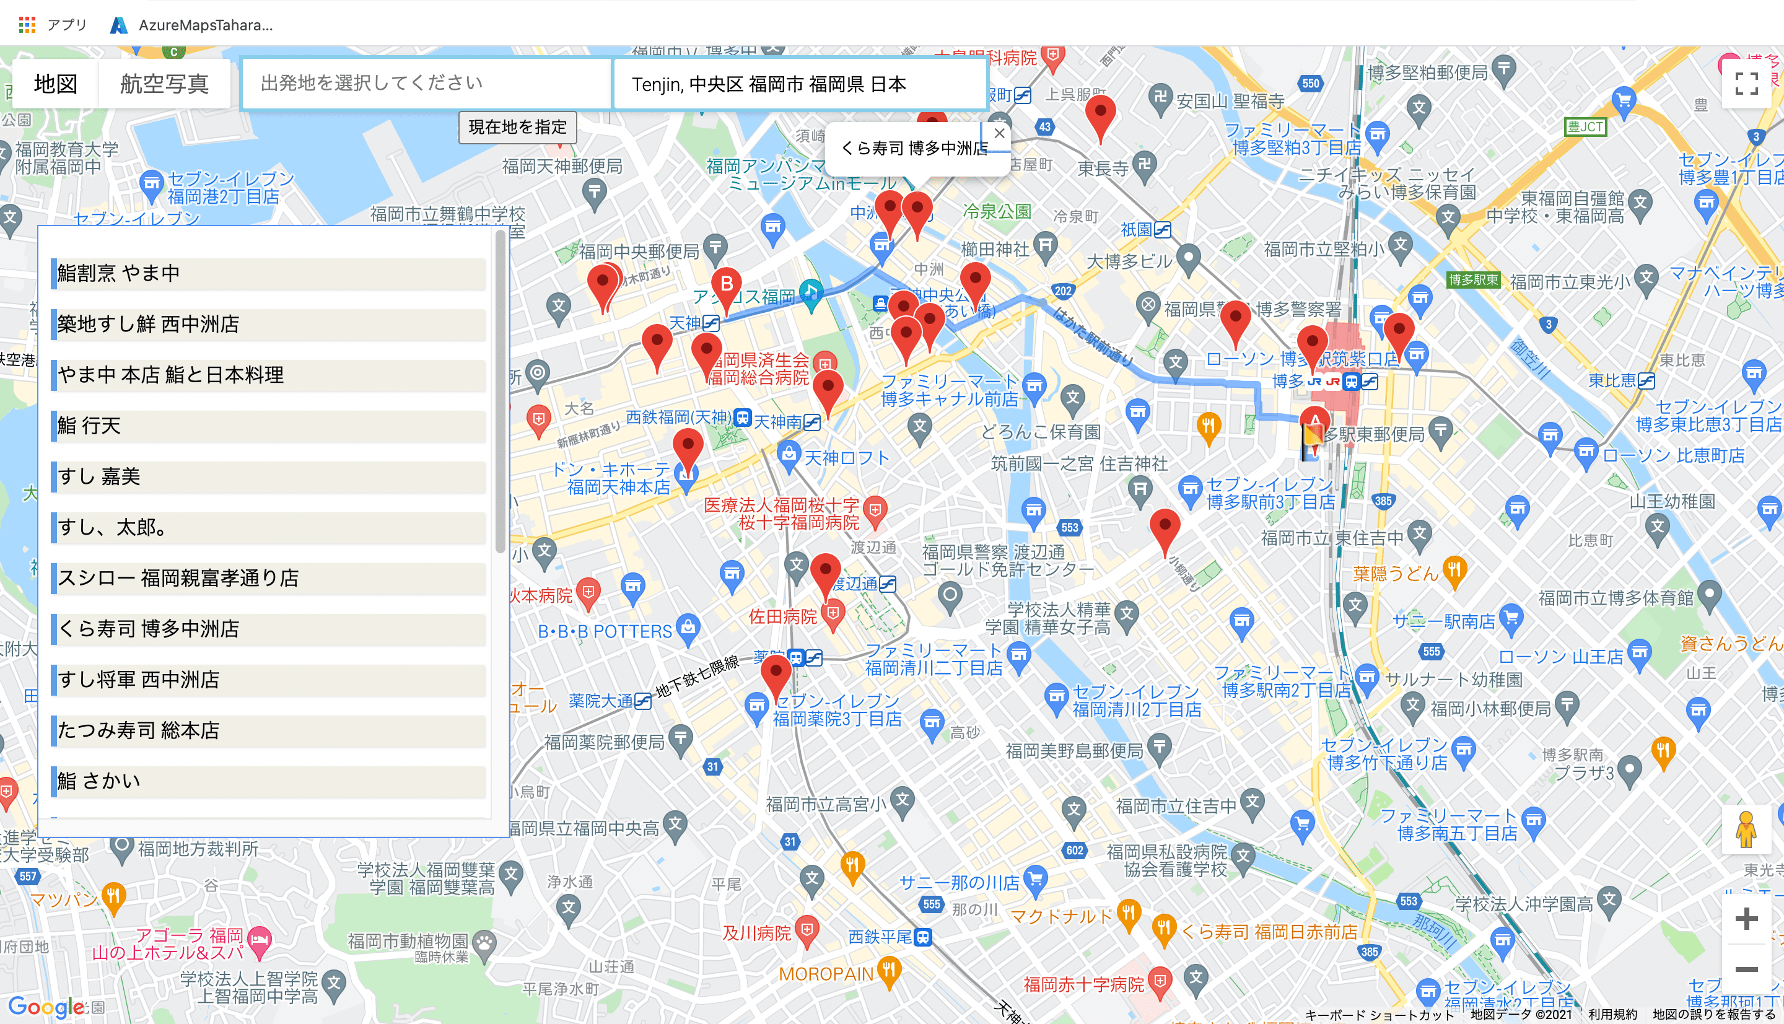Click the 福岡中央郵便局 post office icon
The image size is (1784, 1024).
click(x=715, y=250)
